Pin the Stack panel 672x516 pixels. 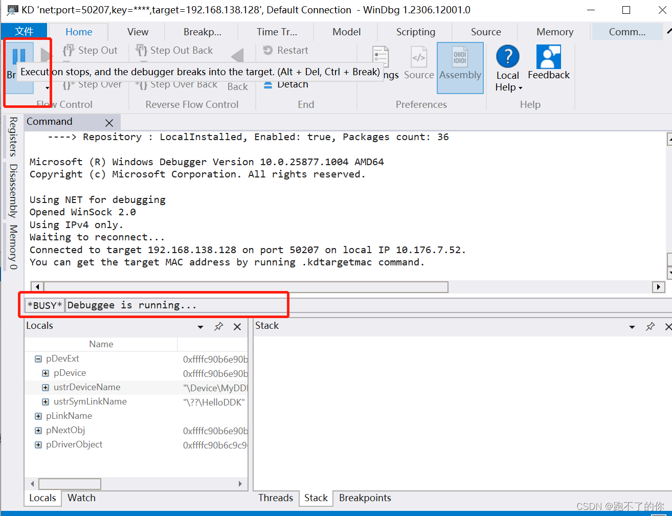coord(651,326)
